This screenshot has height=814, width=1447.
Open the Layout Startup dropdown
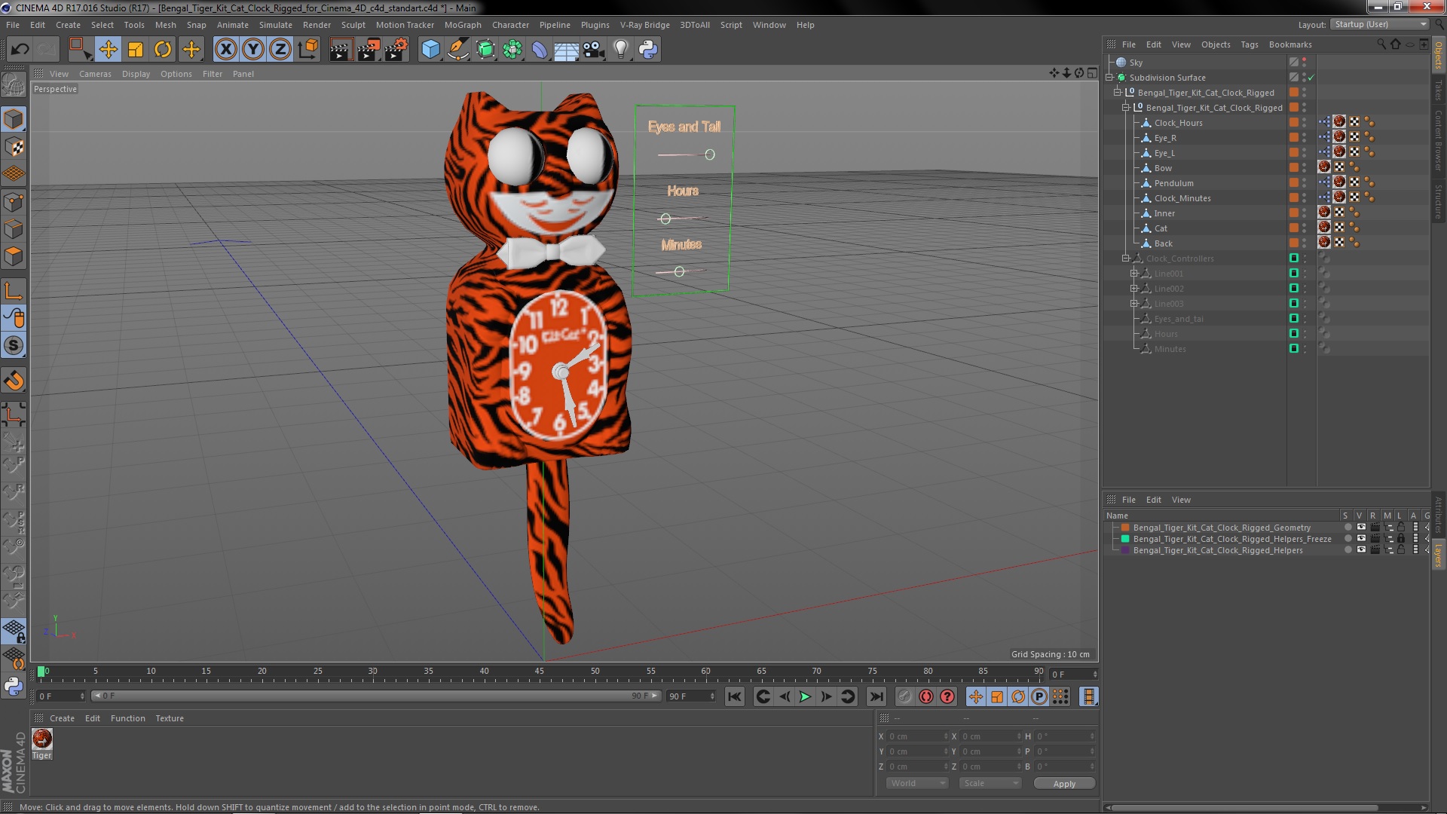(x=1380, y=25)
